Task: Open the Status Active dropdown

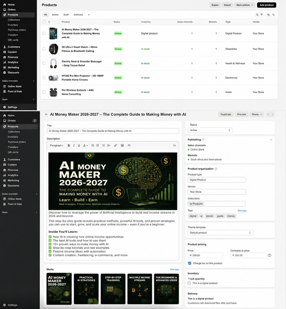Action: [x=210, y=130]
